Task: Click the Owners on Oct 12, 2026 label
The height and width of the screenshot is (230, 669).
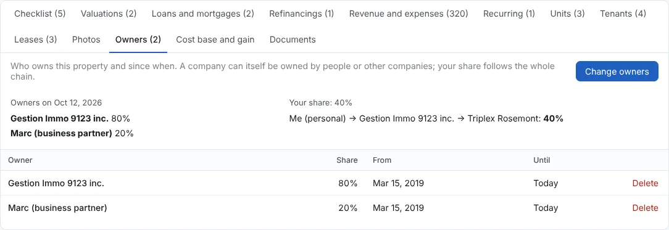Action: pyautogui.click(x=56, y=102)
